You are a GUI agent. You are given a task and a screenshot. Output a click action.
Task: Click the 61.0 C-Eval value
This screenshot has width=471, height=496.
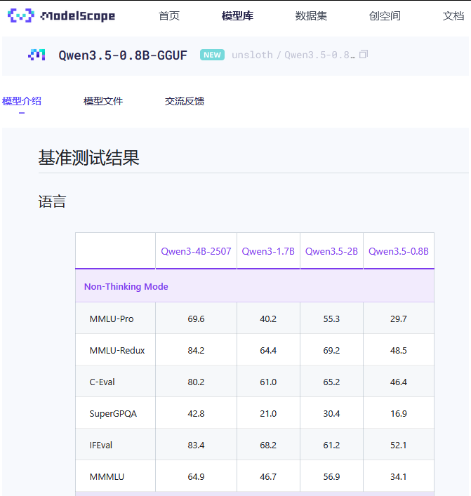[x=268, y=382]
